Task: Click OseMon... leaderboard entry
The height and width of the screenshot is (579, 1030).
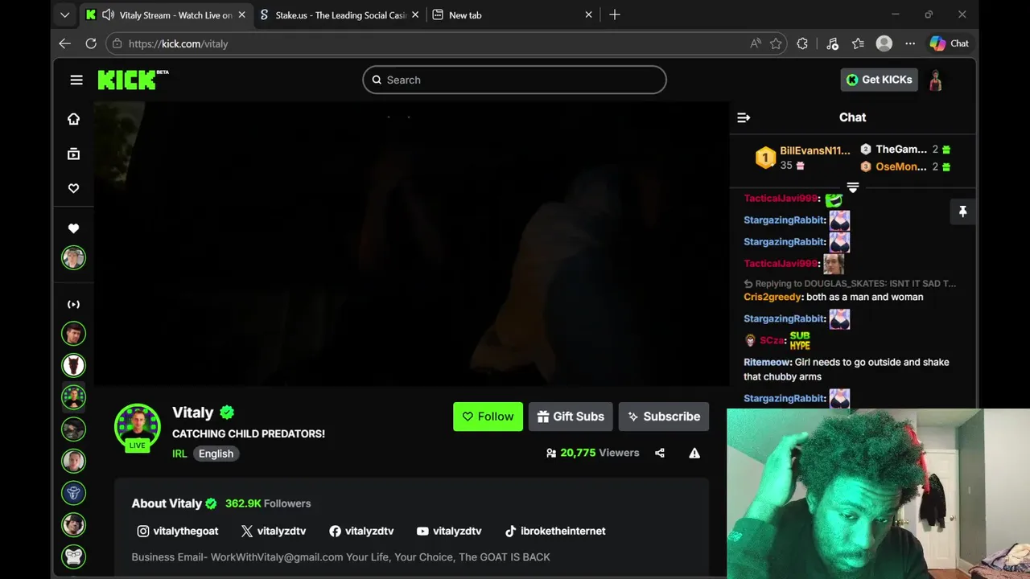Action: pos(905,166)
